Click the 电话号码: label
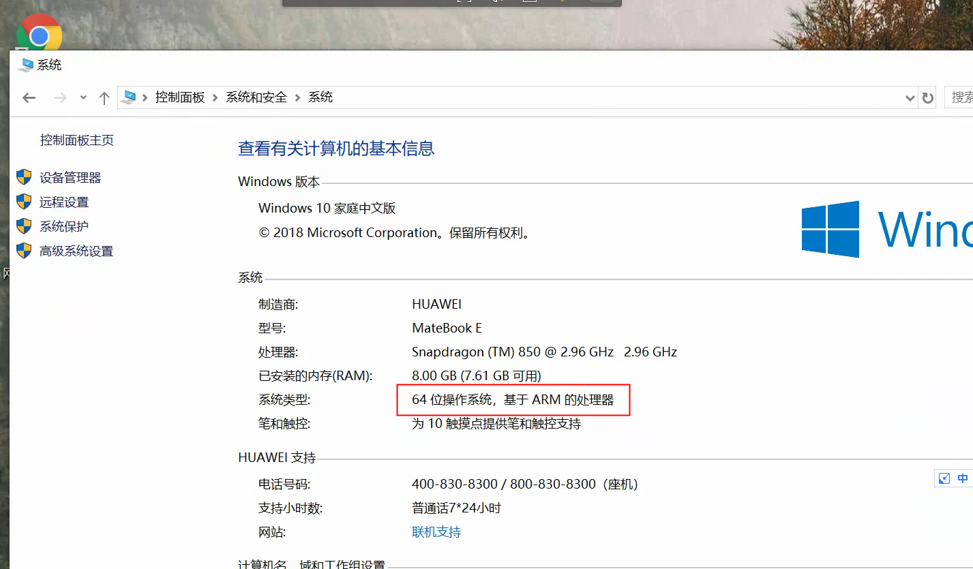Viewport: 973px width, 569px height. pos(284,485)
